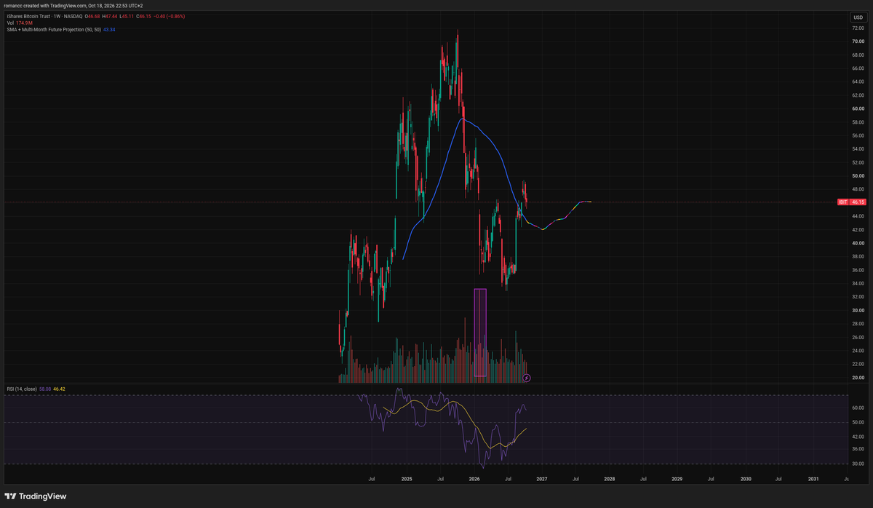Click the RSI (14, close) legend

point(22,389)
